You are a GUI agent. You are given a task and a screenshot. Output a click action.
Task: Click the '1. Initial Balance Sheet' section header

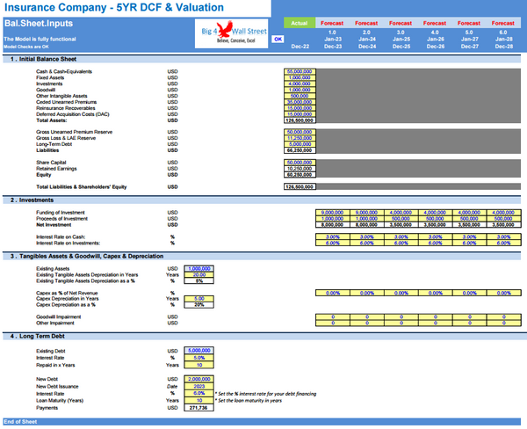click(262, 59)
